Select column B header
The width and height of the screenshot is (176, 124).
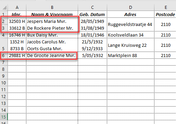coord(52,8)
